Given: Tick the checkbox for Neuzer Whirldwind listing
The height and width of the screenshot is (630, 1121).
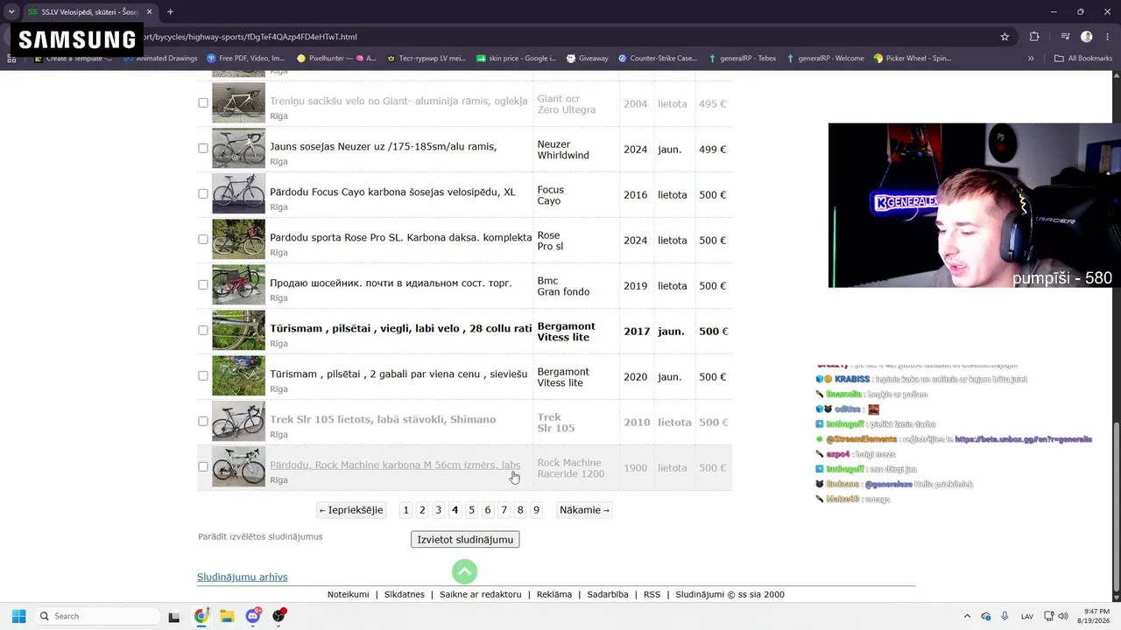Looking at the screenshot, I should coord(203,148).
